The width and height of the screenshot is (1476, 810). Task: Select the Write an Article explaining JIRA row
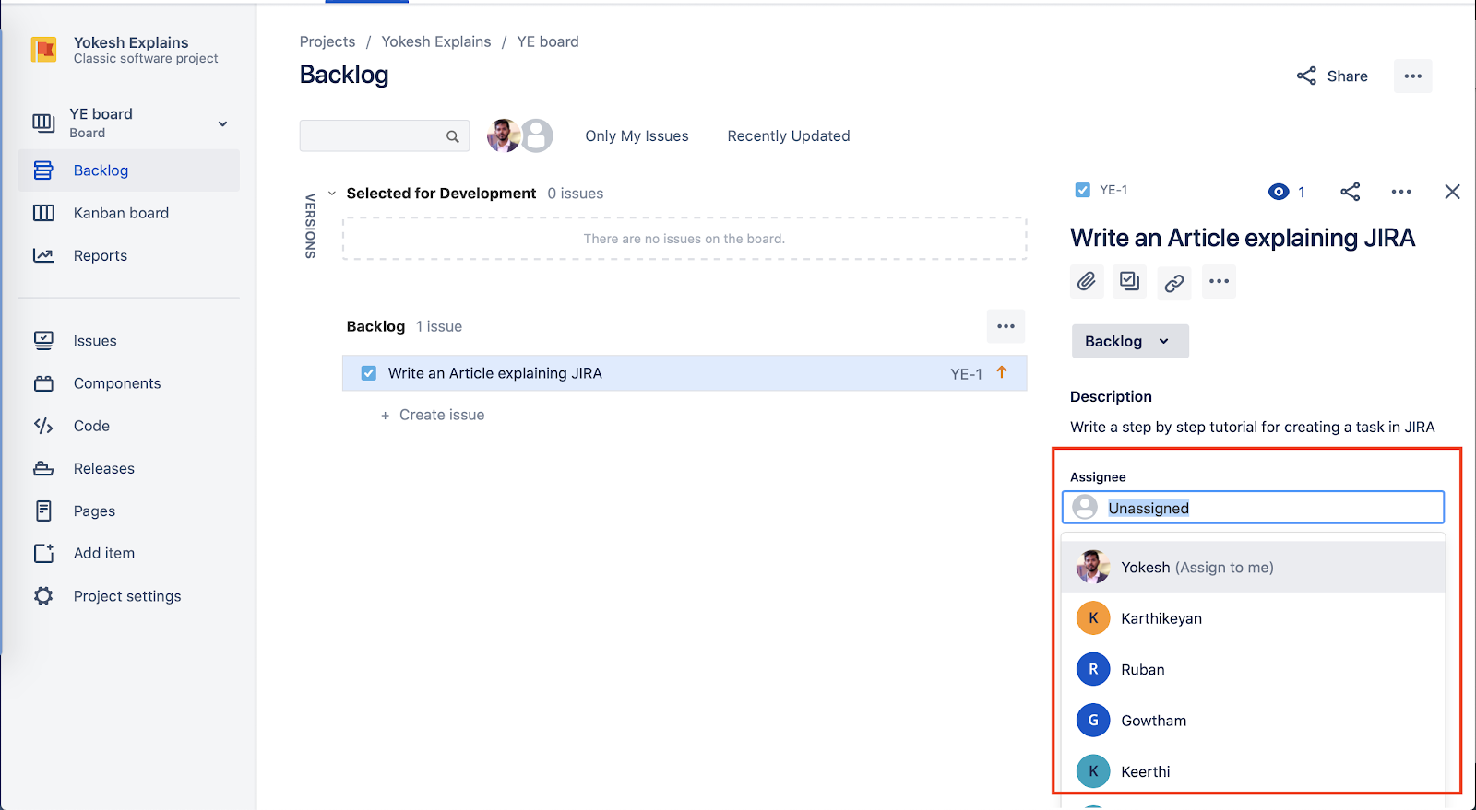pyautogui.click(x=684, y=373)
